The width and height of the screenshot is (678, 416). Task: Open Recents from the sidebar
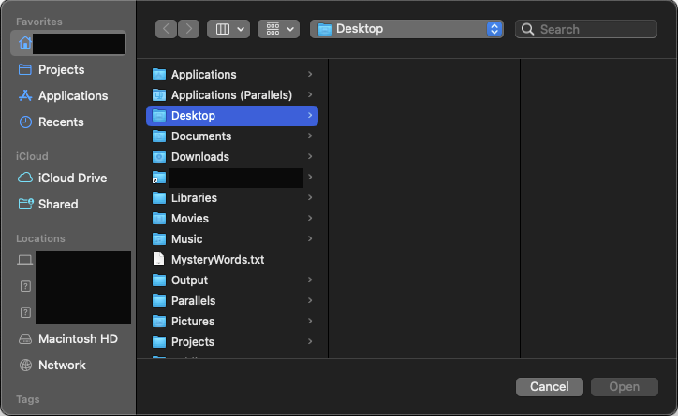(61, 122)
